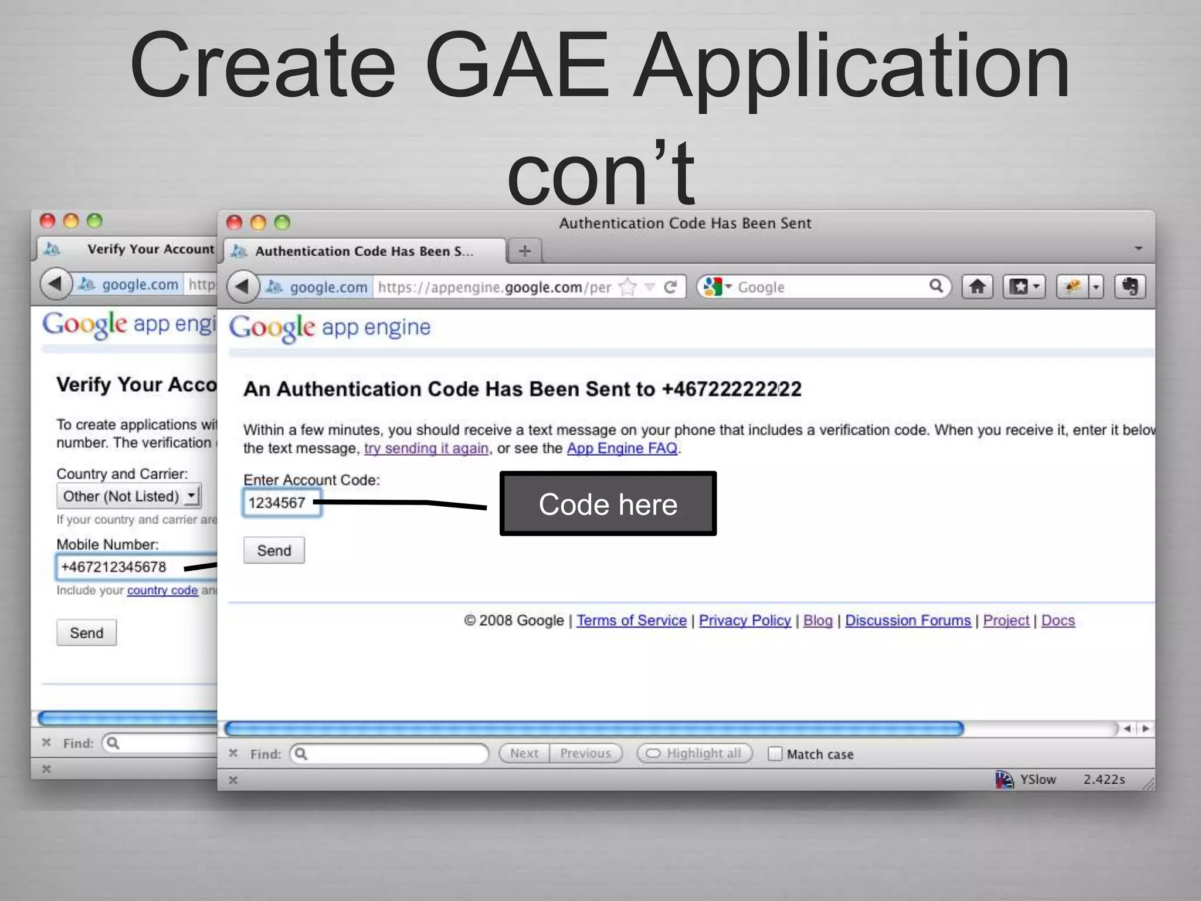Follow the try sending it again link
This screenshot has height=901, width=1201.
(x=426, y=448)
